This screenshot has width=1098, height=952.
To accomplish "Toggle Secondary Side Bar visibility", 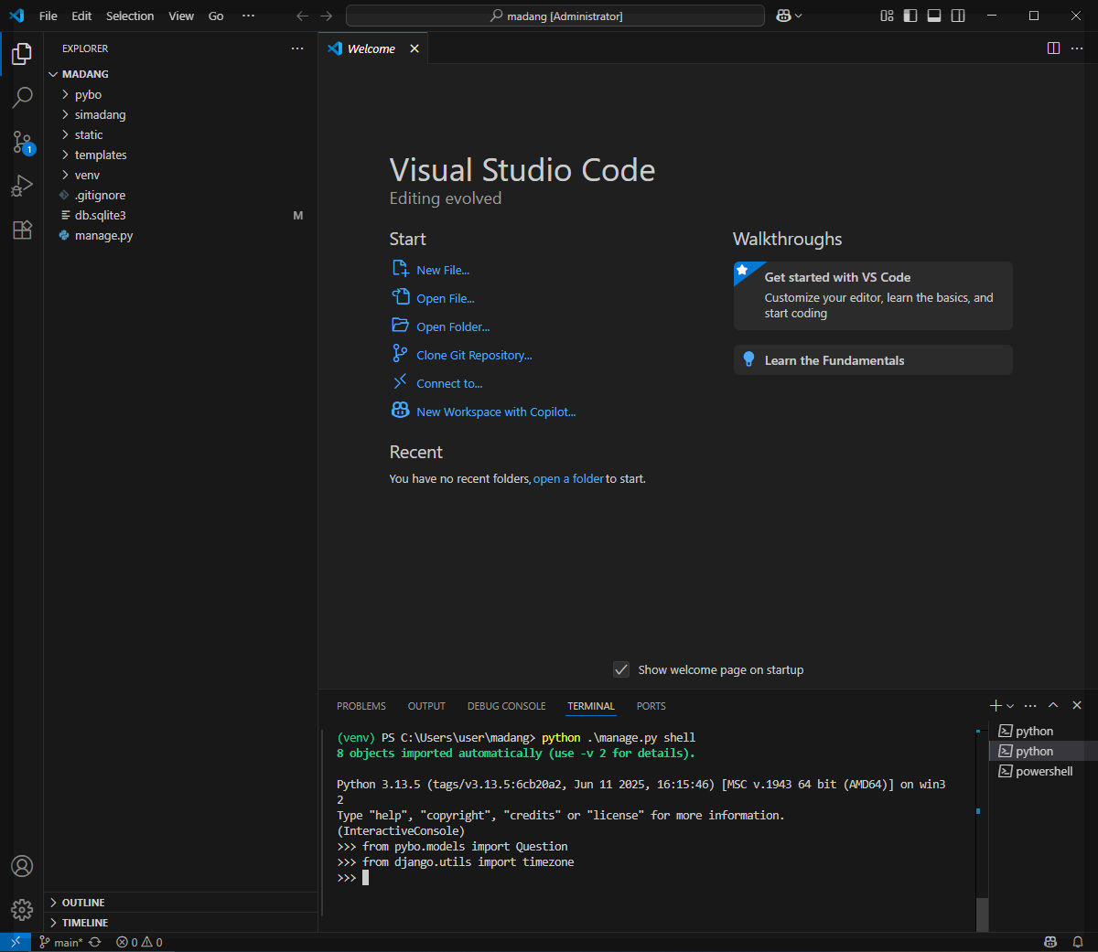I will pos(958,16).
